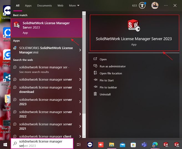Close the search panel with X

175,6
